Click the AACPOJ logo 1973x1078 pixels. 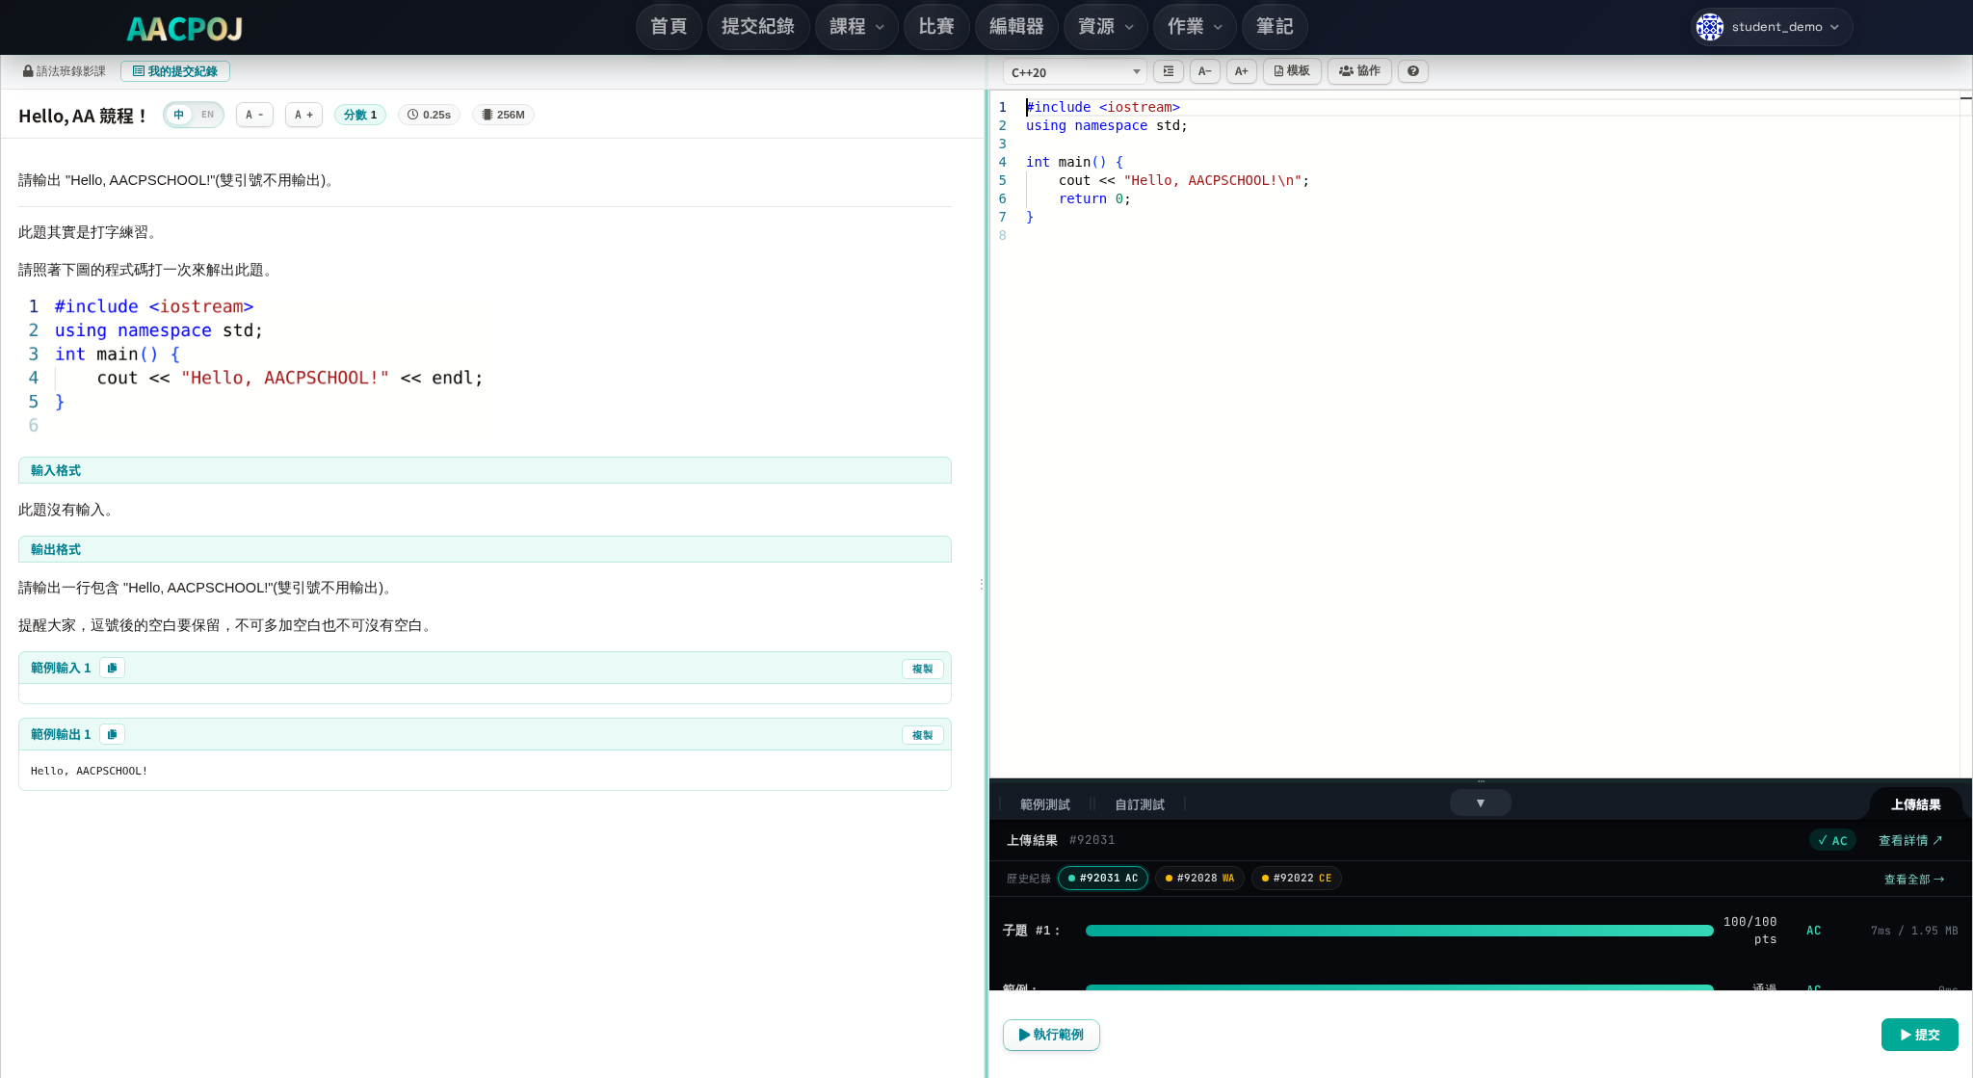185,28
